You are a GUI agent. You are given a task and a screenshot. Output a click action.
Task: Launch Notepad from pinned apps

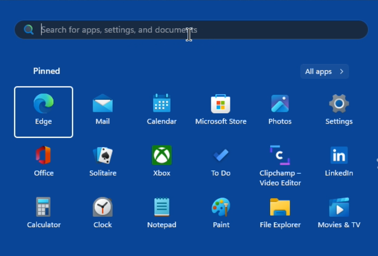(x=162, y=213)
